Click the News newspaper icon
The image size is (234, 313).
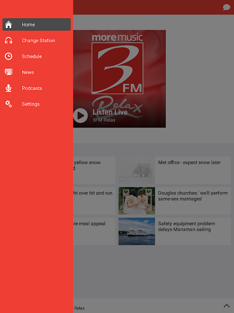pos(9,72)
